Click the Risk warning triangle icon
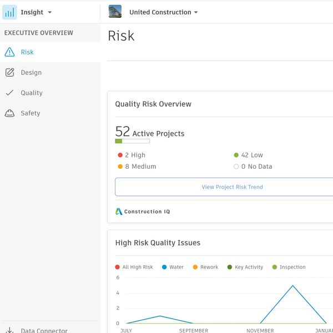This screenshot has height=333, width=333. 9,52
